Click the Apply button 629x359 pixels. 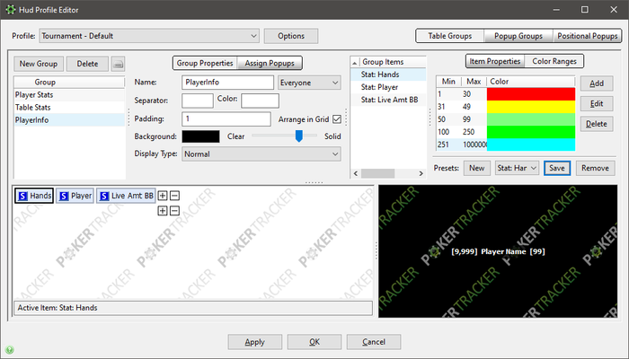[255, 342]
